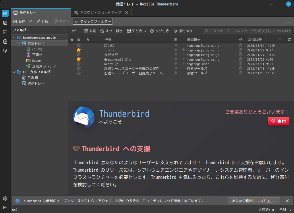The height and width of the screenshot is (213, 294).
Task: Select the 送信済みトレイ sent folder
Action: [41, 66]
